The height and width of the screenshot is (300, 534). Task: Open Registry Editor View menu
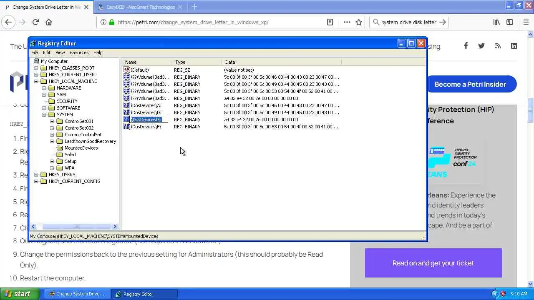pos(60,52)
